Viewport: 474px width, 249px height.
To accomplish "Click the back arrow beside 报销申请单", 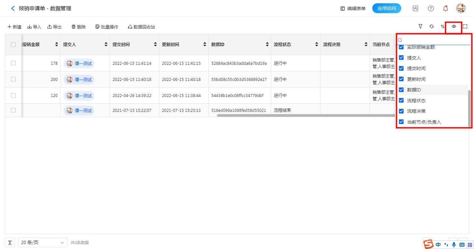I will [x=13, y=9].
